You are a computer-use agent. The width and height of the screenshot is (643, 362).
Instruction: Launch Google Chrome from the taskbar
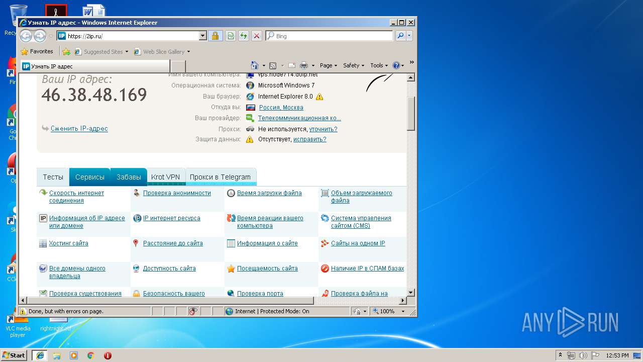[91, 355]
